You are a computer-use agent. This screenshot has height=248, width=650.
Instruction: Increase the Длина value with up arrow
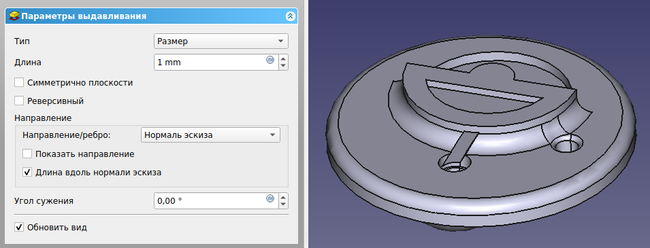(x=283, y=58)
